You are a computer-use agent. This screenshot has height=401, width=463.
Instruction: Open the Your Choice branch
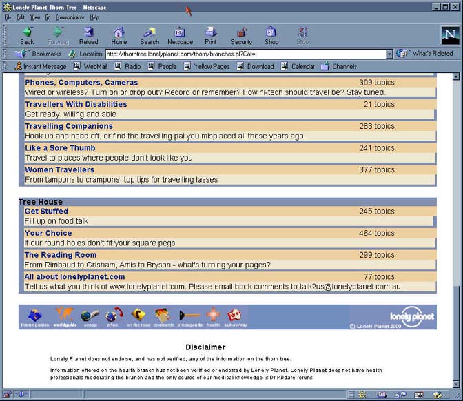coord(48,233)
